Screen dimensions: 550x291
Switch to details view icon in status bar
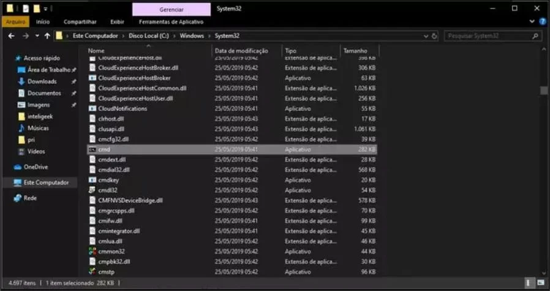point(528,282)
